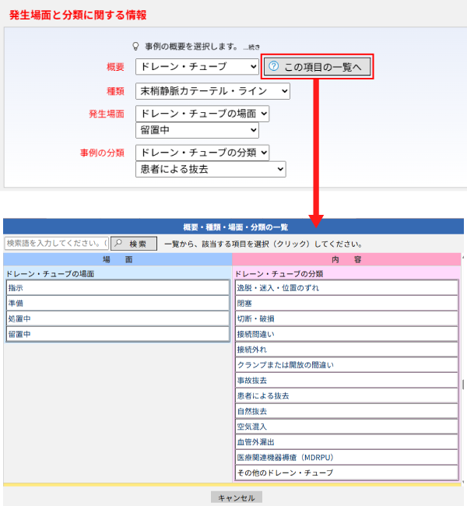Click the lightbulb hint icon

[x=137, y=47]
